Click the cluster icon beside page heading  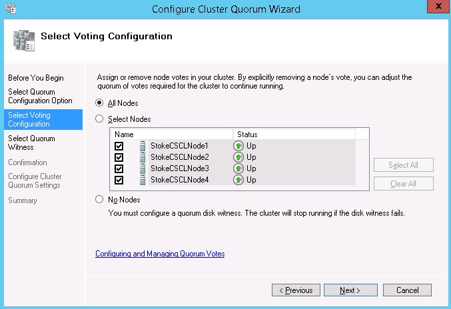coord(24,40)
